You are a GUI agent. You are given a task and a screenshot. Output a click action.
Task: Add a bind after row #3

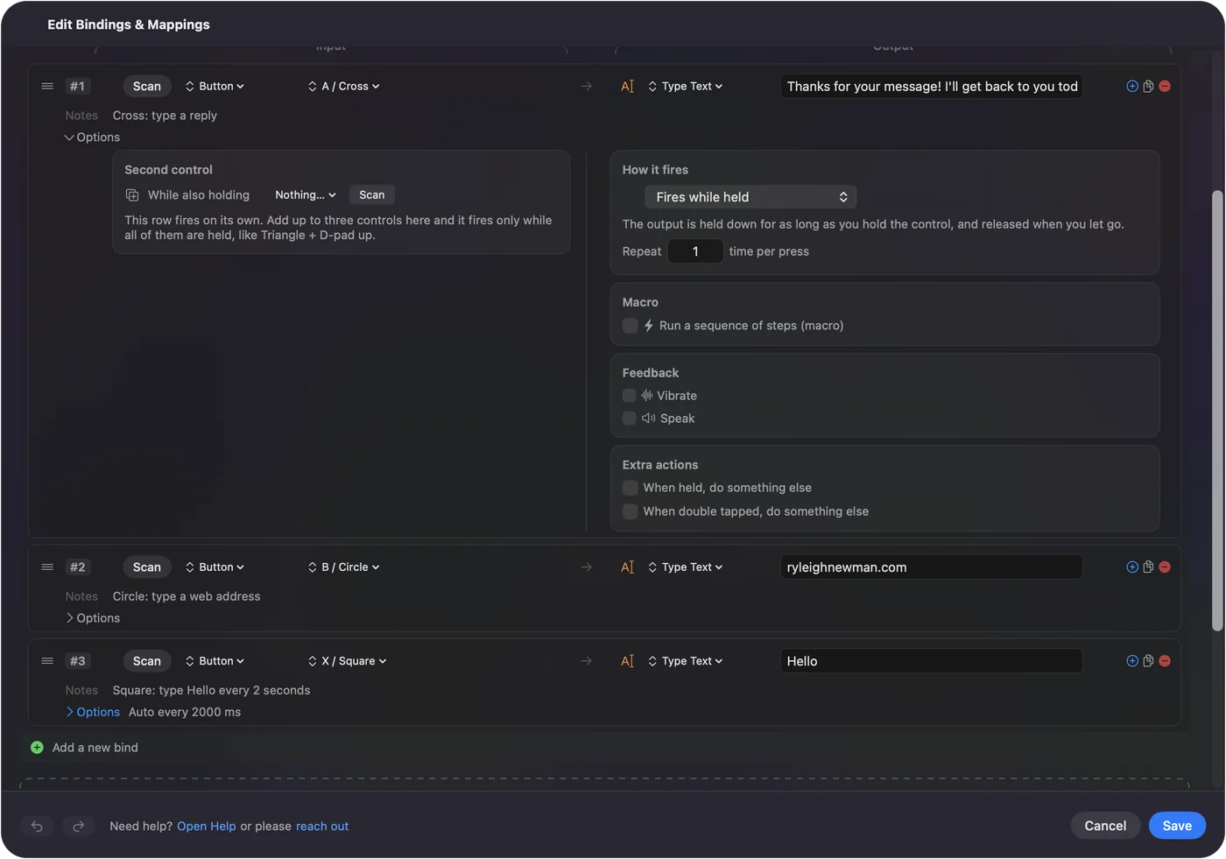click(x=1132, y=660)
